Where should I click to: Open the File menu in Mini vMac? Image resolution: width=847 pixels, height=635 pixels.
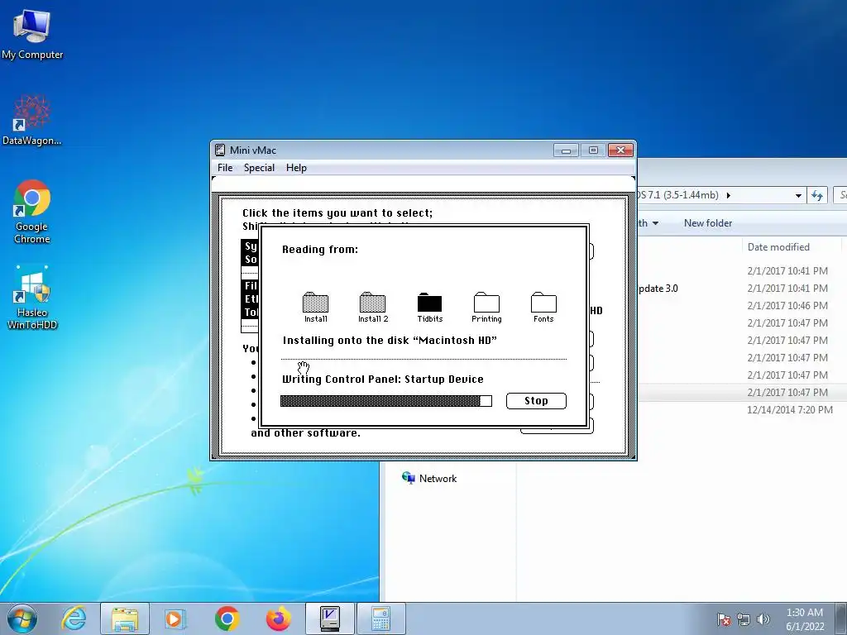[225, 168]
